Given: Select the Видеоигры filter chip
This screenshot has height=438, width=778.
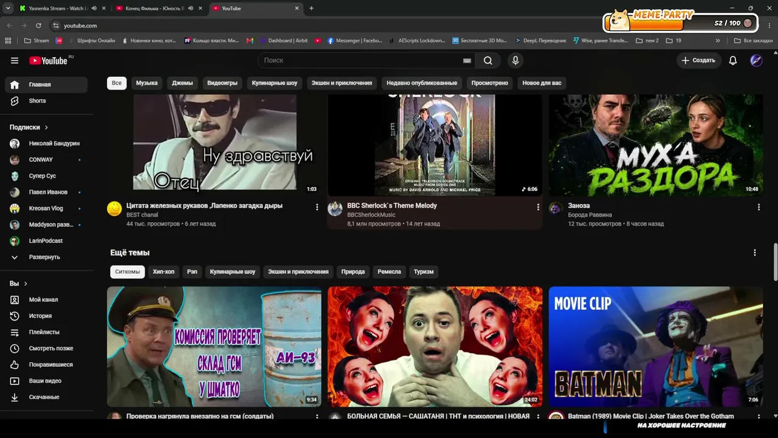Looking at the screenshot, I should pyautogui.click(x=222, y=83).
